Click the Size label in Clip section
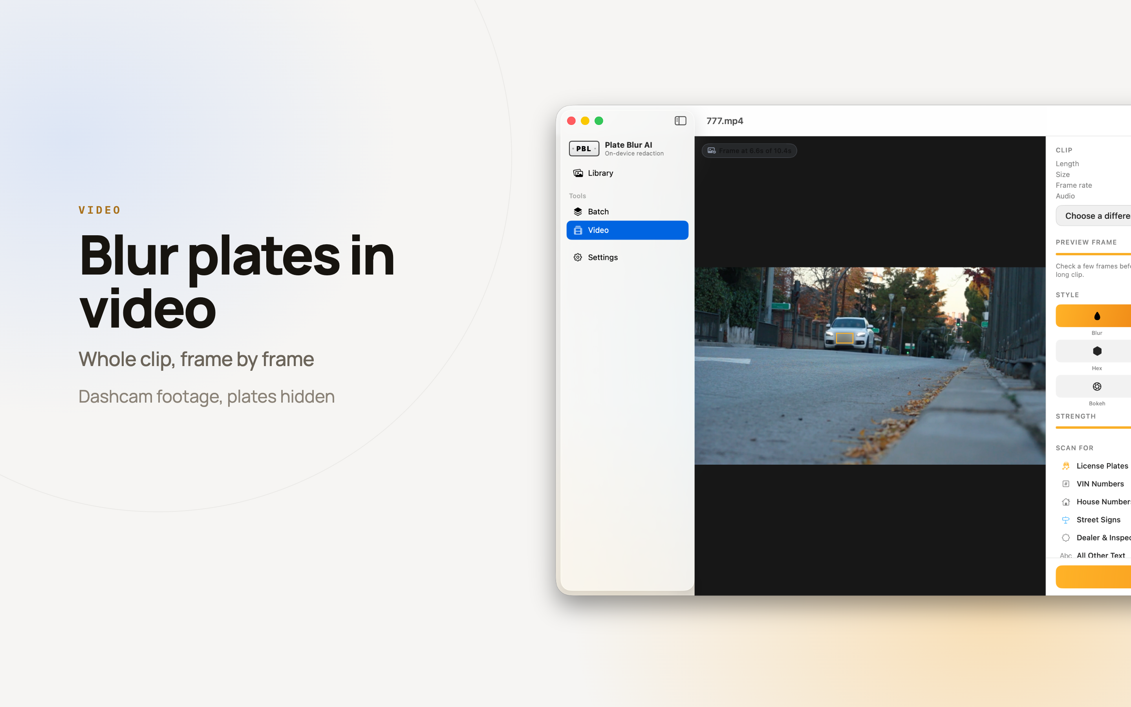Viewport: 1131px width, 707px height. point(1062,174)
